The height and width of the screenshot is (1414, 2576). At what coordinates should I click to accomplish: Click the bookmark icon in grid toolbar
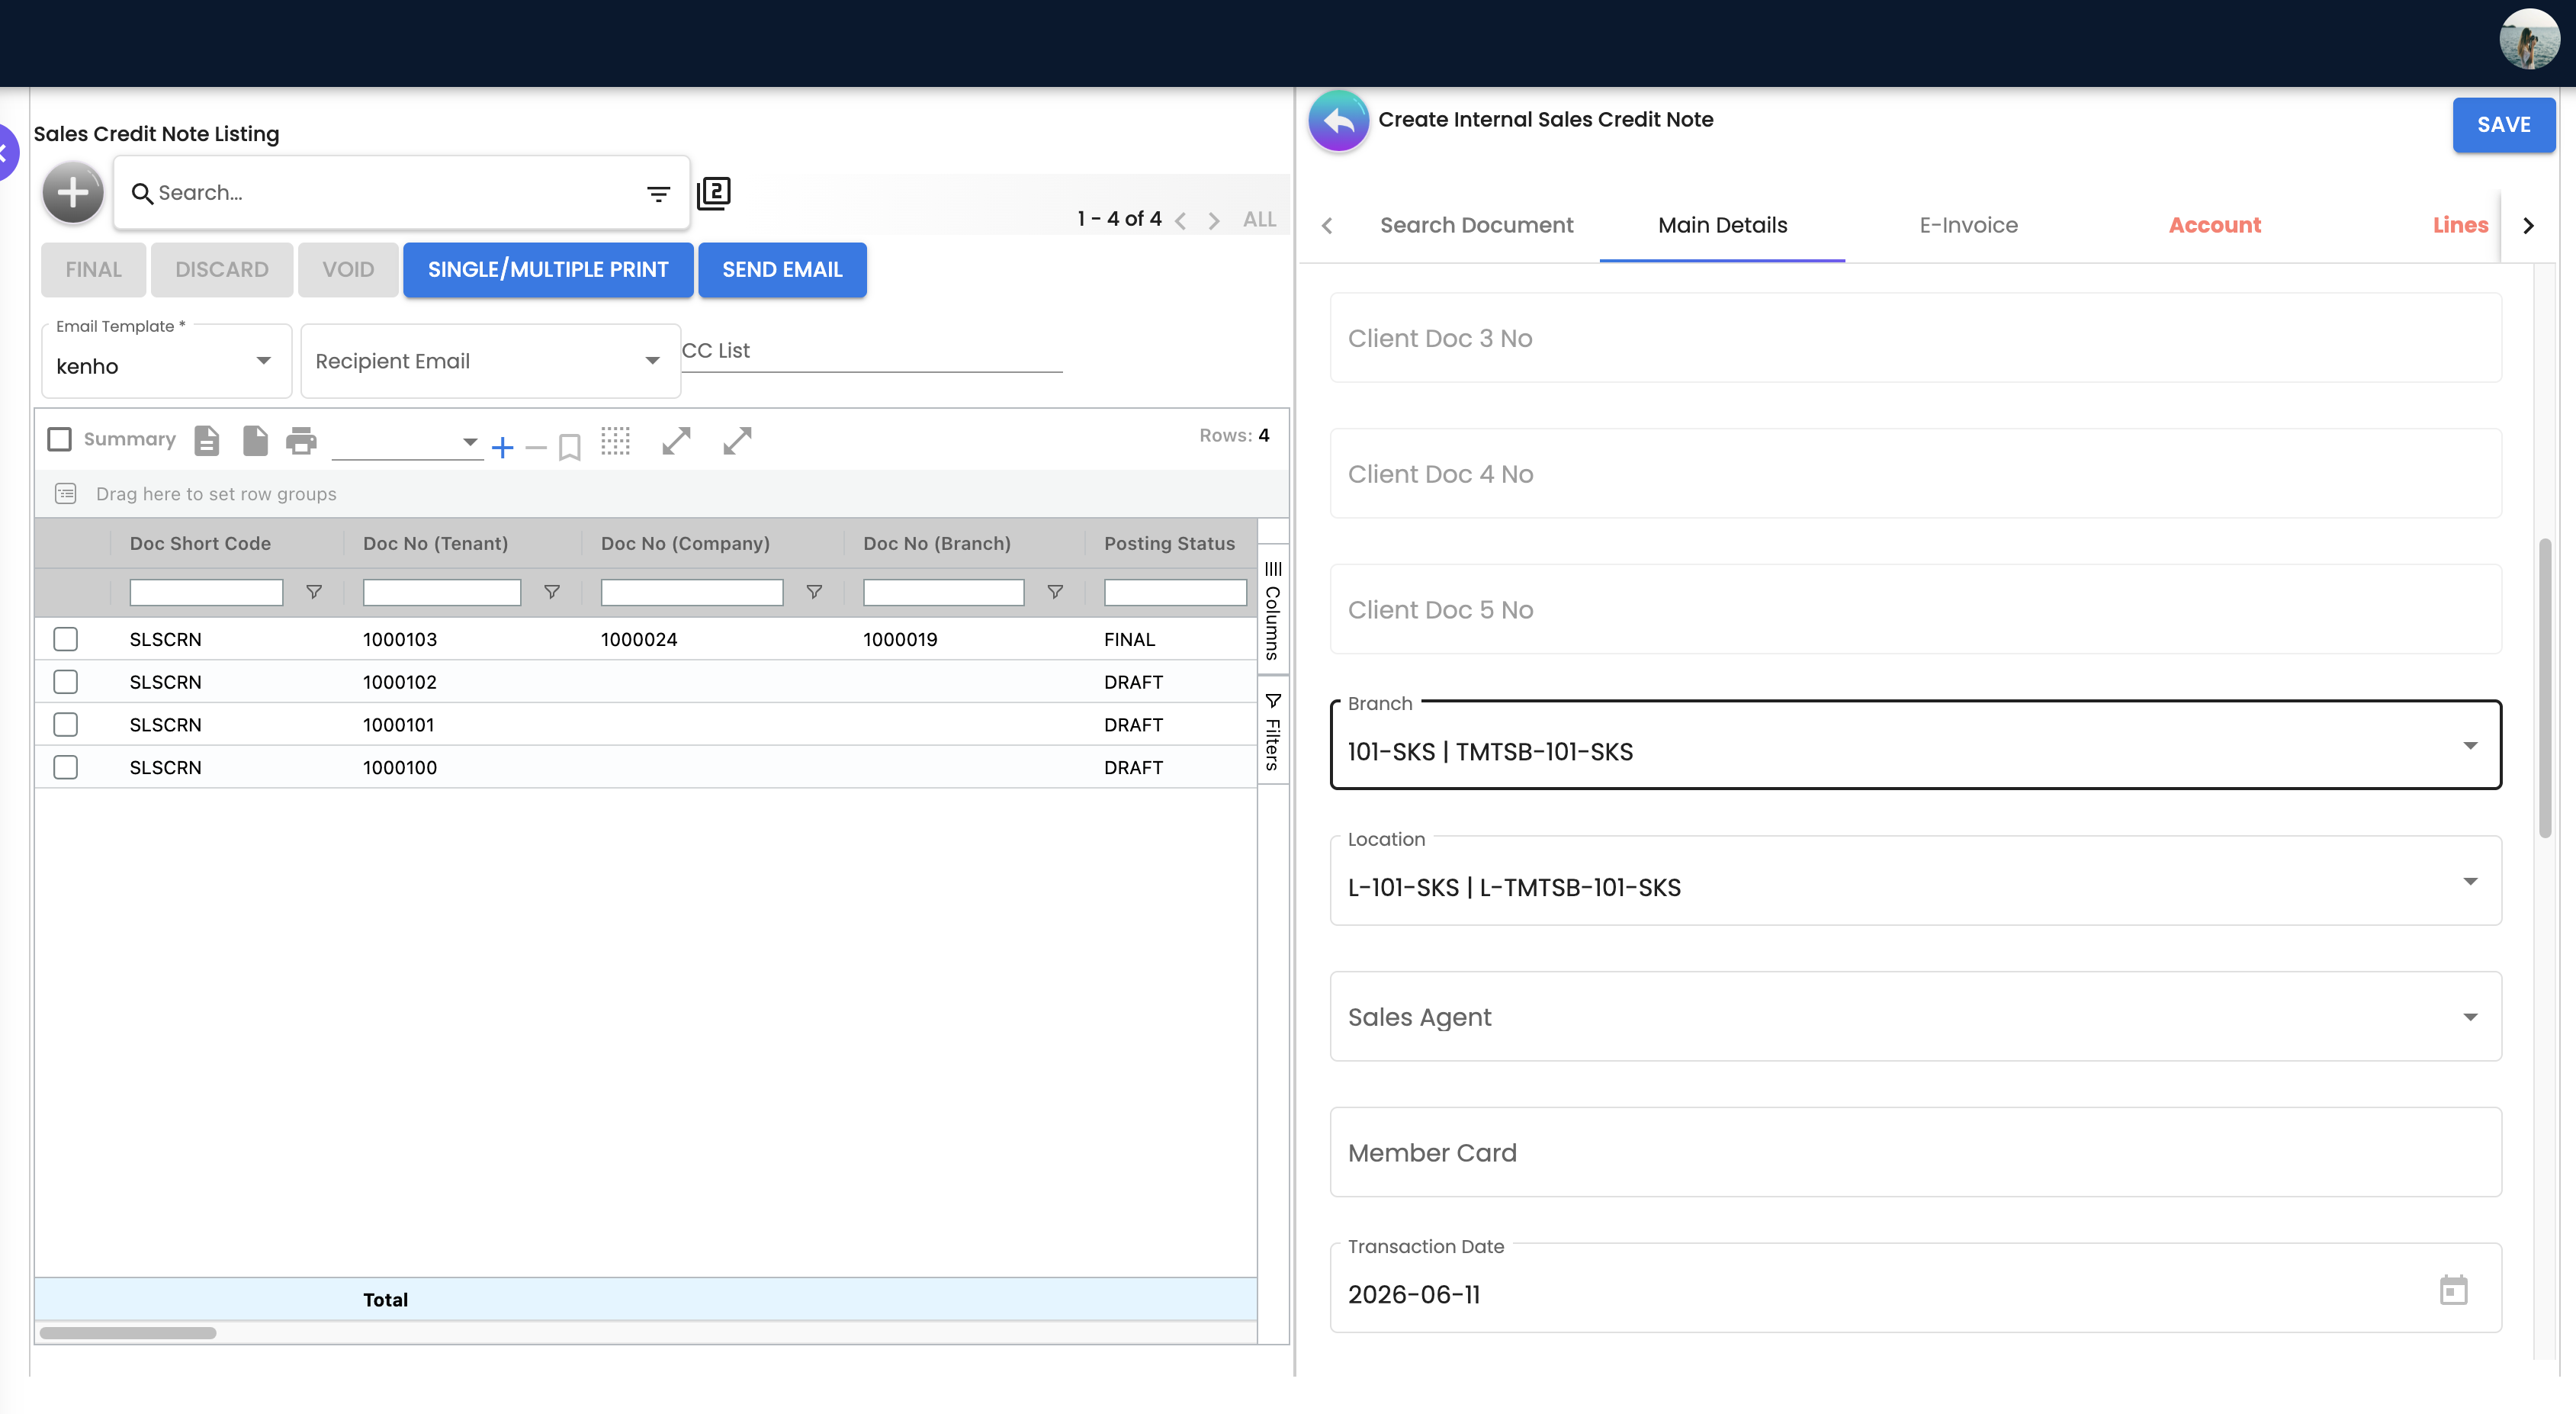point(570,447)
